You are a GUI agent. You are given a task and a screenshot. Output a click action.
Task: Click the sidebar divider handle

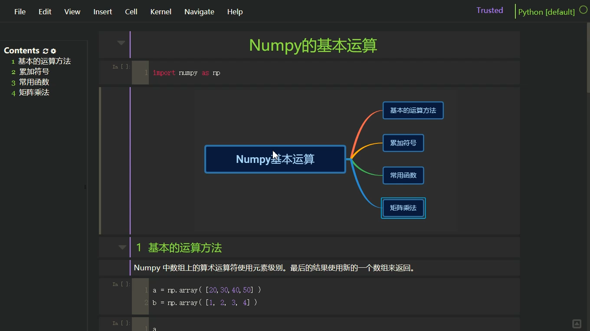[85, 187]
